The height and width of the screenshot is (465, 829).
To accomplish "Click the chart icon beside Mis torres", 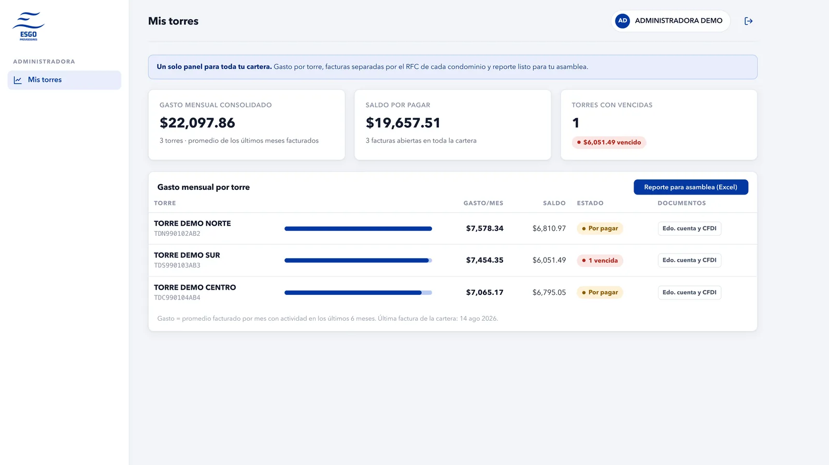I will (18, 80).
